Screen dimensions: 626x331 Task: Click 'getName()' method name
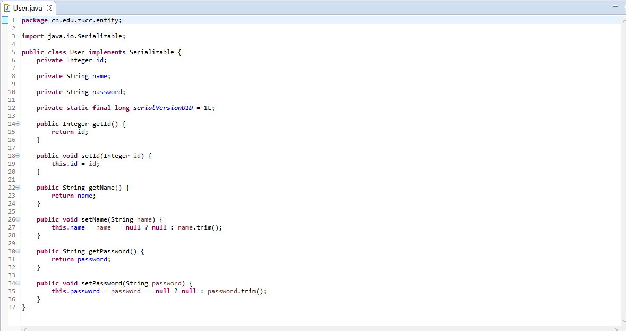105,188
